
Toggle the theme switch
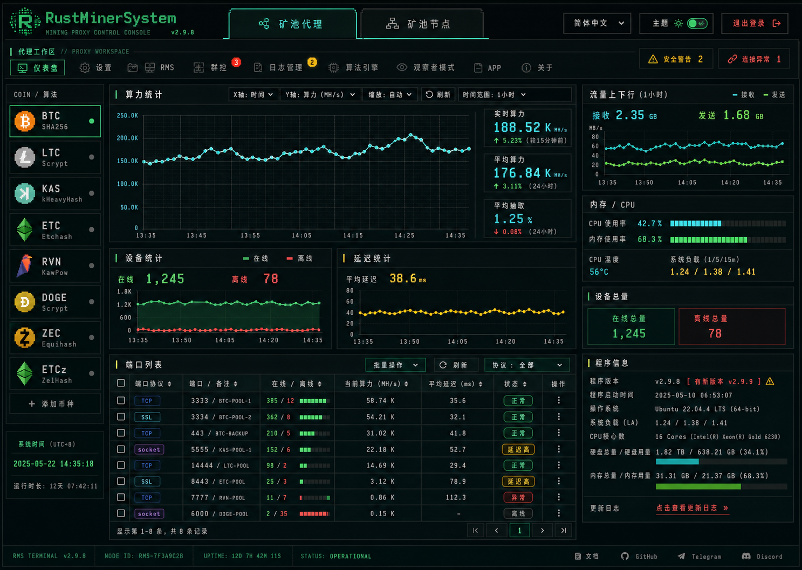pos(697,24)
